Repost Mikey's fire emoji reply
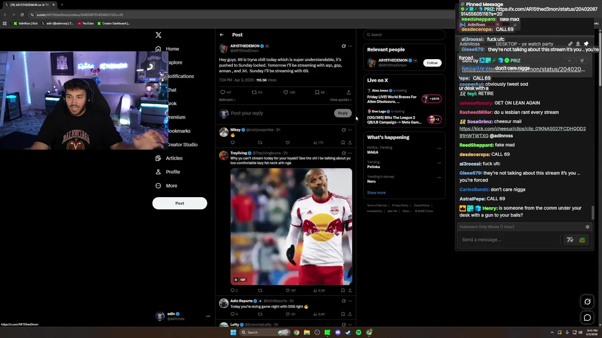Screen dimensions: 602x338 pos(260,143)
